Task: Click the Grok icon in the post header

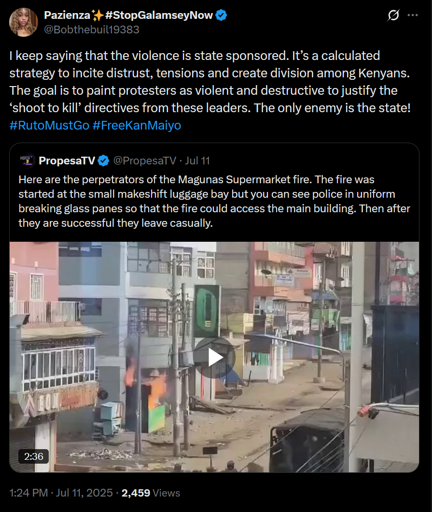Action: tap(393, 15)
